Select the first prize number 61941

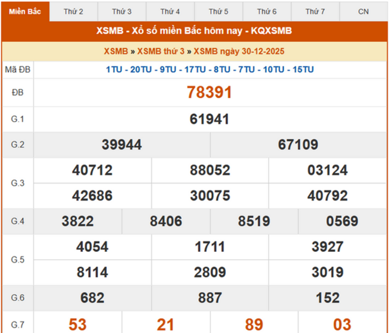pos(210,119)
